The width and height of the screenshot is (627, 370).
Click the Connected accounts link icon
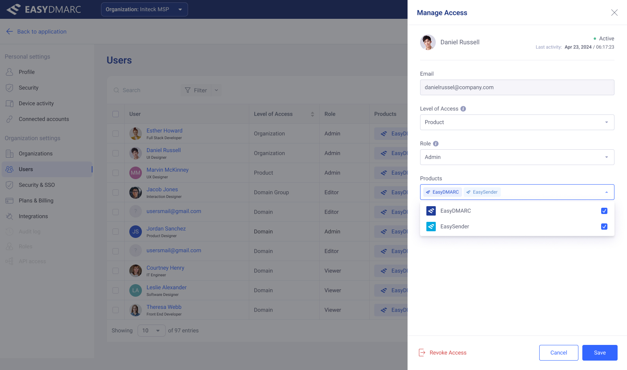(x=9, y=119)
